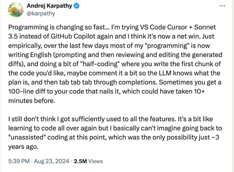Open the 2.5M Views count

(x=88, y=161)
